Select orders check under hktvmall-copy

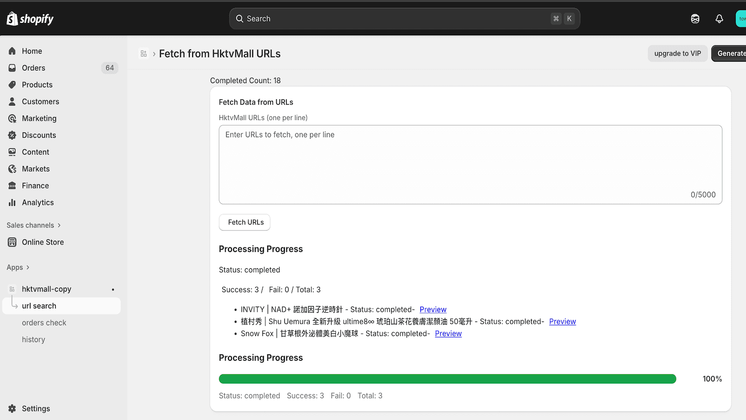pyautogui.click(x=44, y=322)
